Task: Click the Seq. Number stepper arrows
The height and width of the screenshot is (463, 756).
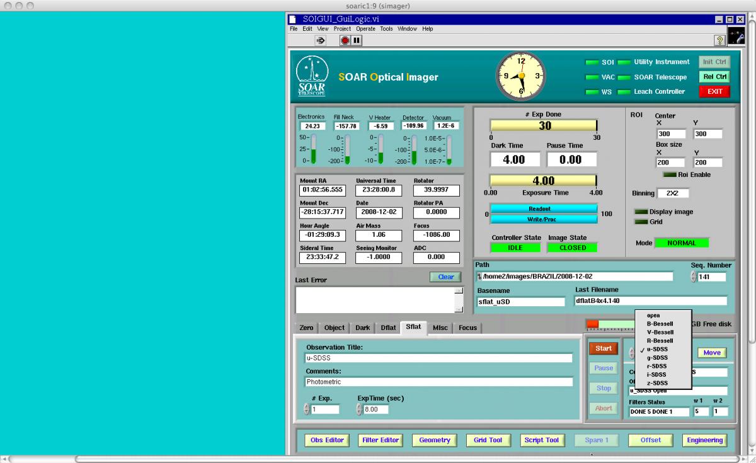Action: coord(694,277)
